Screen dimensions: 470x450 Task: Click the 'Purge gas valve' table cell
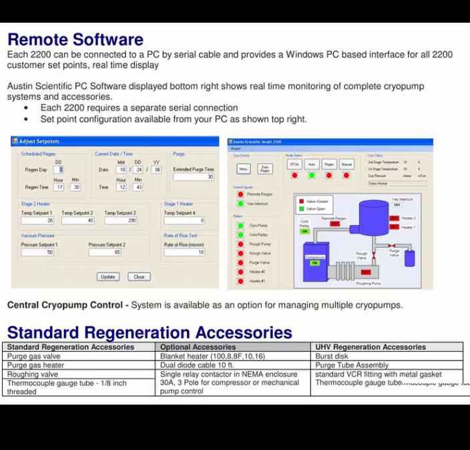79,356
